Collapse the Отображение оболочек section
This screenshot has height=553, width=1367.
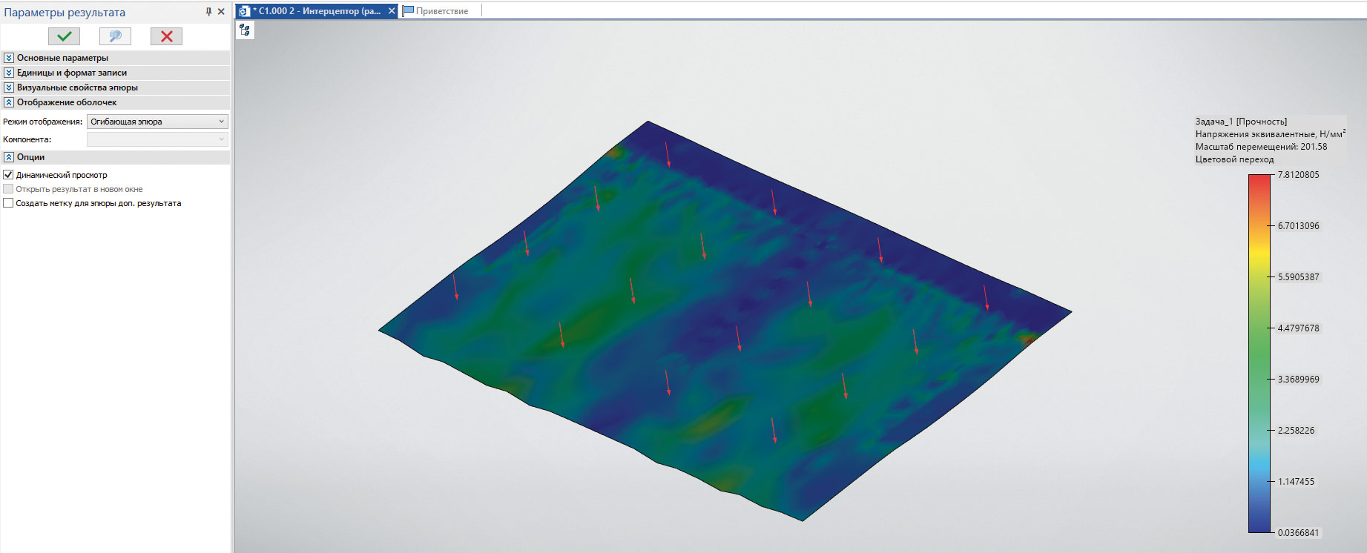point(9,102)
